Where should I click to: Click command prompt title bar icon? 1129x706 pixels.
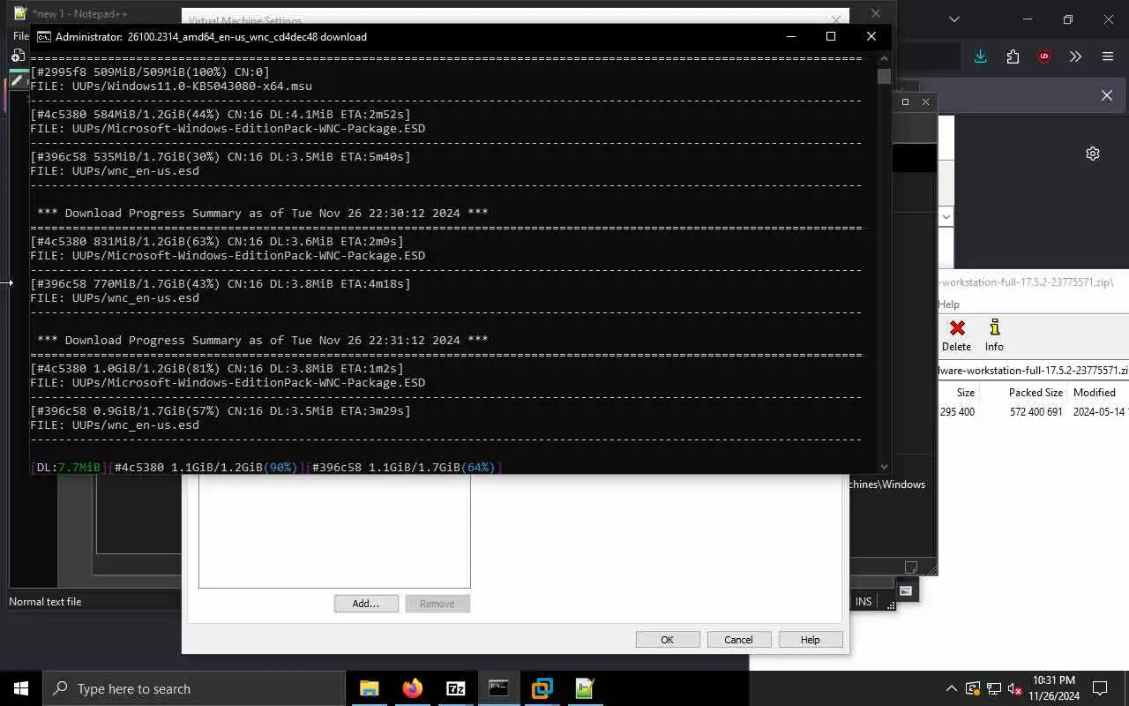(x=43, y=36)
